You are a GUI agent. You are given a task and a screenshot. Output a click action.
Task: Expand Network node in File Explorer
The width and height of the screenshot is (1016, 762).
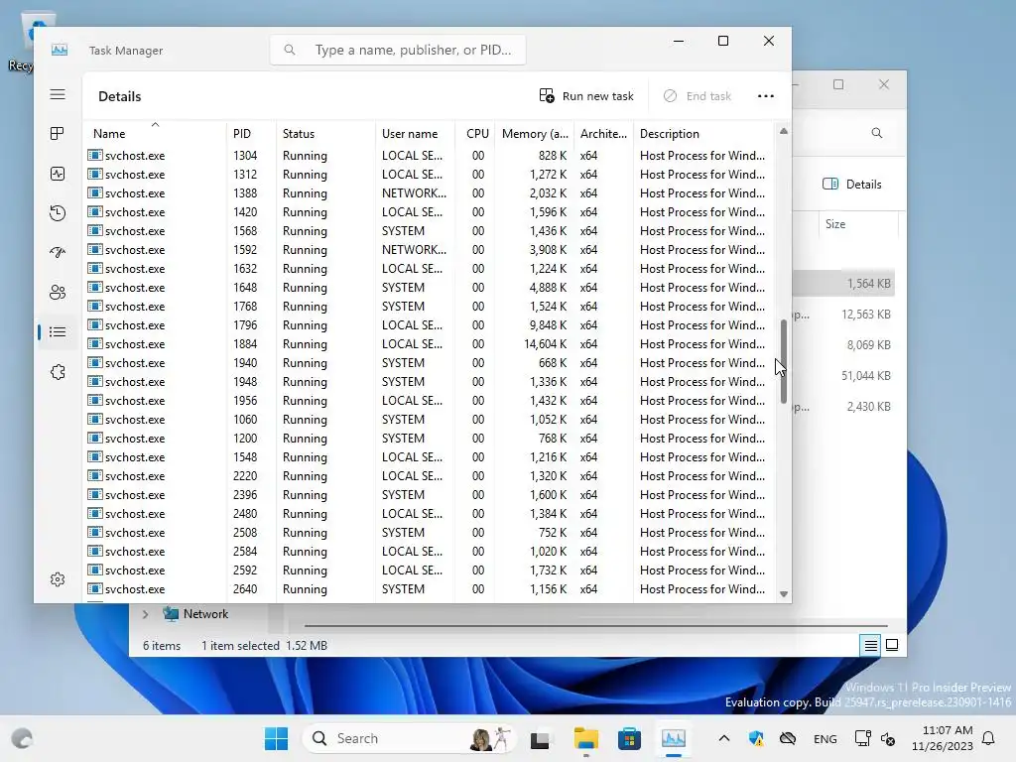145,614
